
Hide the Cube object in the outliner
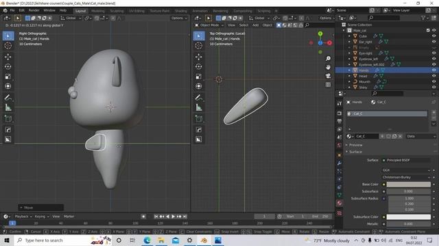click(434, 36)
